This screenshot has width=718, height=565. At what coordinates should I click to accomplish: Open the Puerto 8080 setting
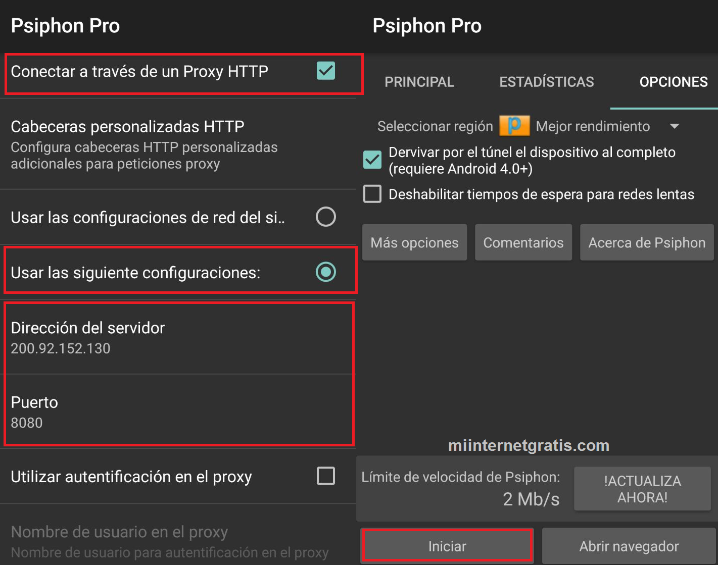tap(178, 412)
